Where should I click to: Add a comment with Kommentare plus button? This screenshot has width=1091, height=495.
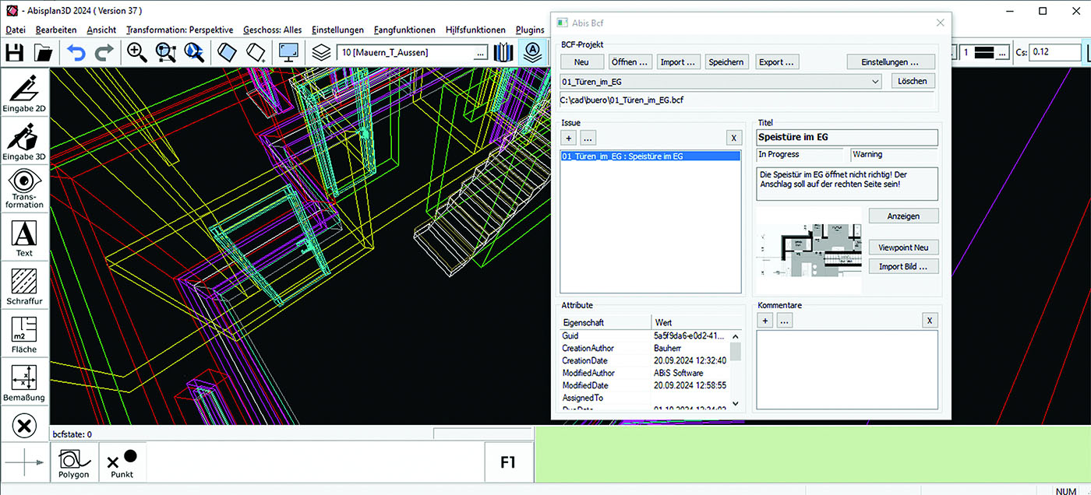click(x=765, y=321)
